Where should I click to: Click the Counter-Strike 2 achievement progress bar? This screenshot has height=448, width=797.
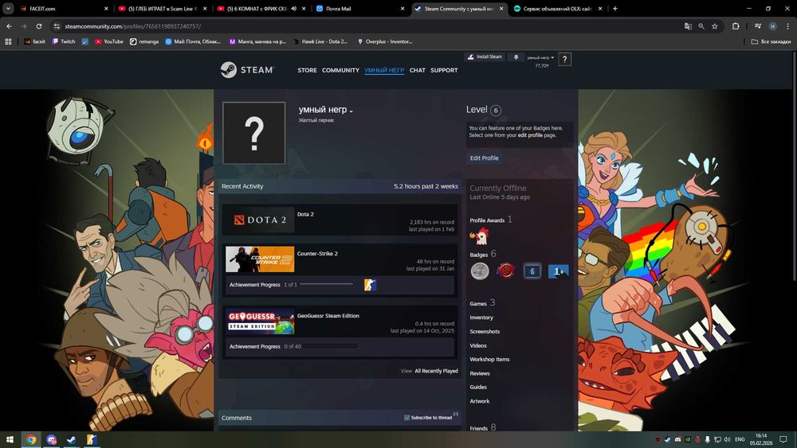tap(326, 285)
